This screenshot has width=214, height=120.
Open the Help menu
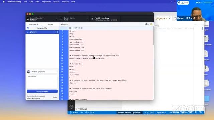(x=73, y=2)
